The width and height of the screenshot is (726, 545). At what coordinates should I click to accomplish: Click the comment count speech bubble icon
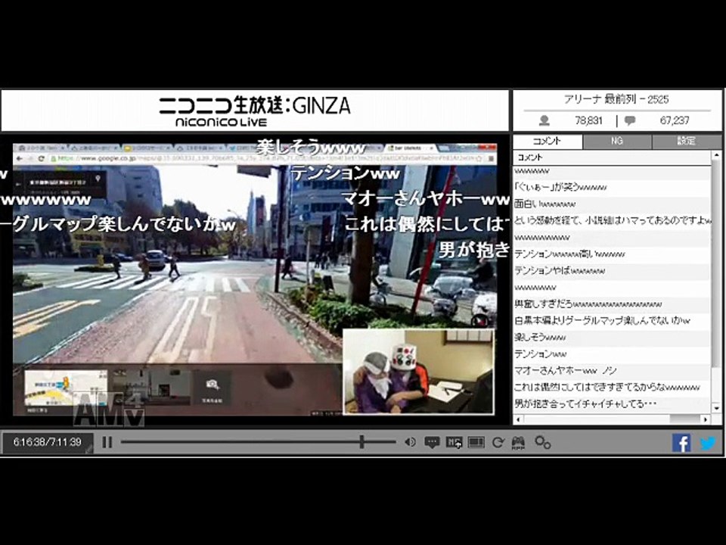pyautogui.click(x=630, y=121)
